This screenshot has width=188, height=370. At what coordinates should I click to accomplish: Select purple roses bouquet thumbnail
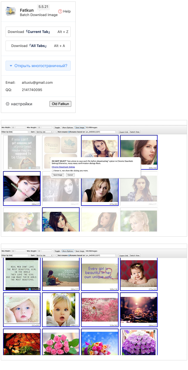[x=139, y=342]
